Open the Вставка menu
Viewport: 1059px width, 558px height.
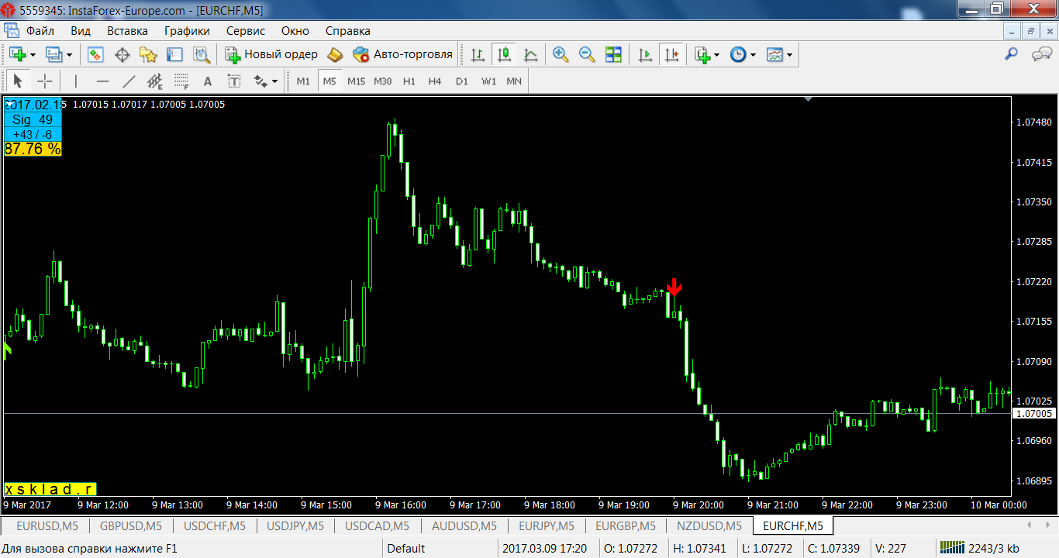pos(127,31)
